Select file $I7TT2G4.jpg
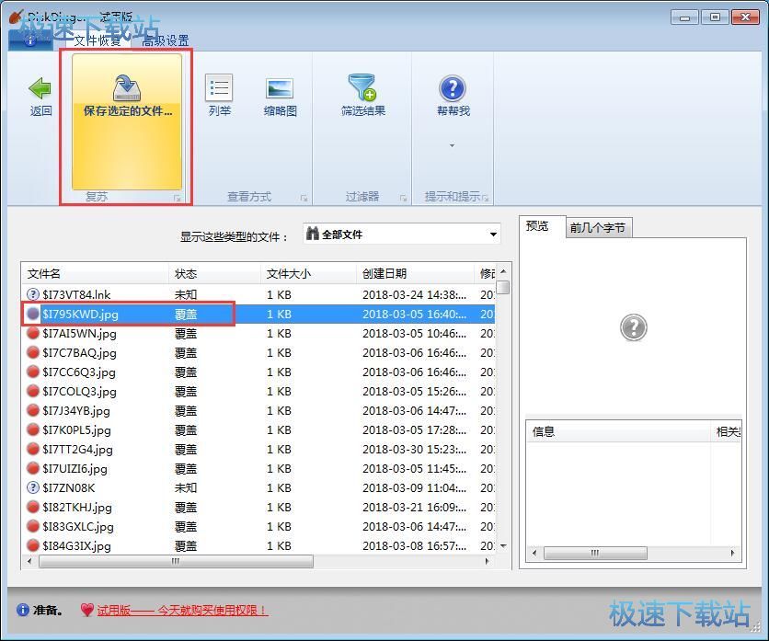Image resolution: width=769 pixels, height=641 pixels. click(77, 449)
